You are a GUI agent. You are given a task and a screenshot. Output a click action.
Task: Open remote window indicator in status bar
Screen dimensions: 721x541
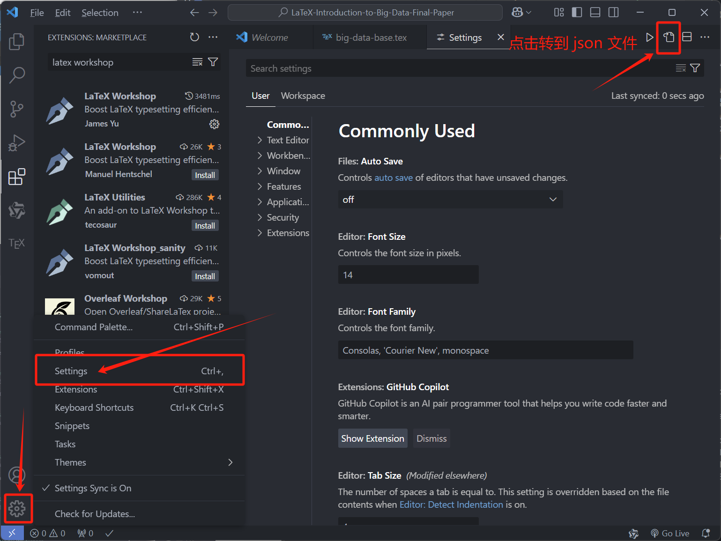click(x=12, y=533)
